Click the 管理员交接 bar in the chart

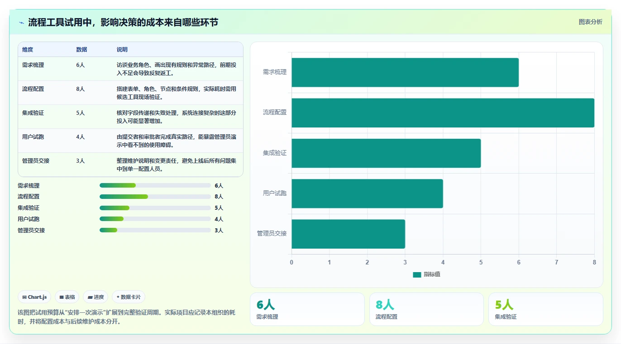[x=348, y=234]
